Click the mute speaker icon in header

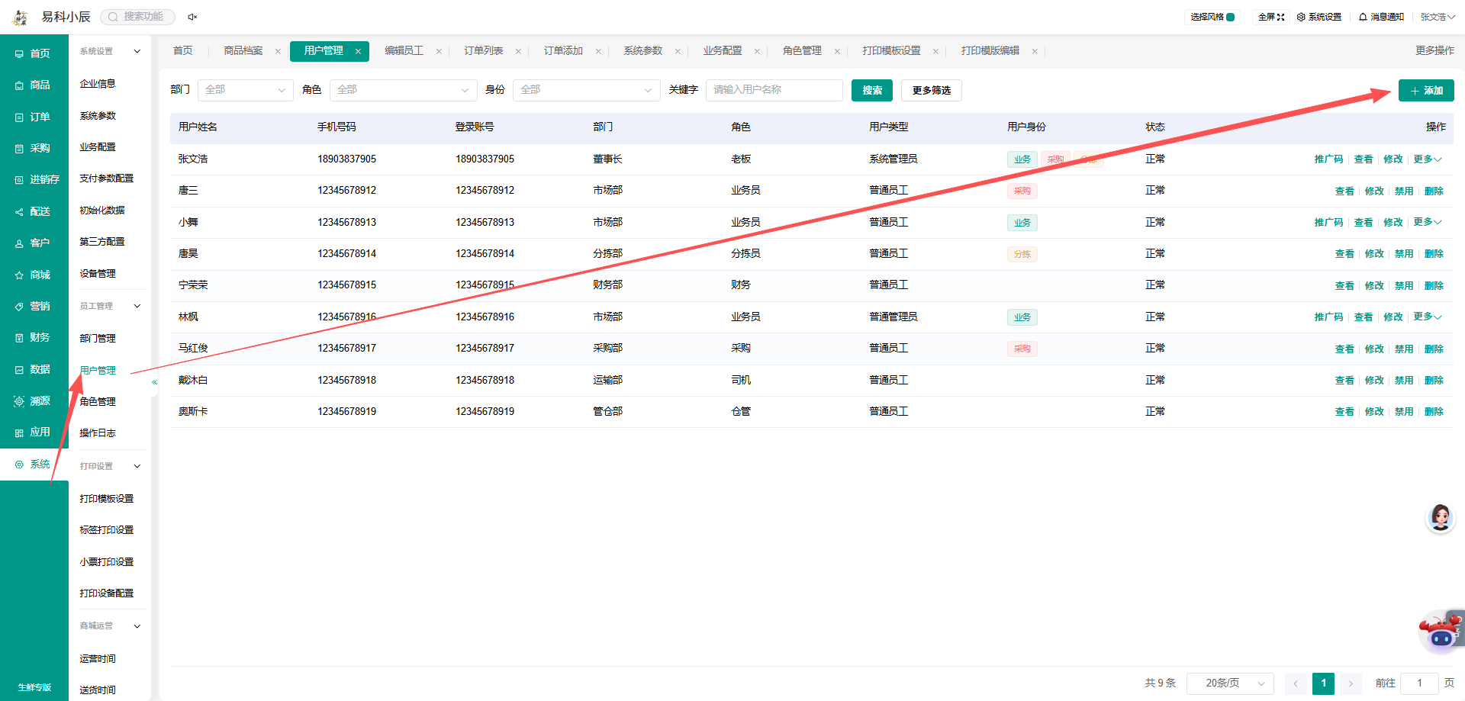coord(192,17)
